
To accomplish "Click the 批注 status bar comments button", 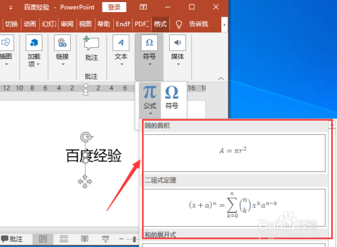I will pyautogui.click(x=11, y=239).
